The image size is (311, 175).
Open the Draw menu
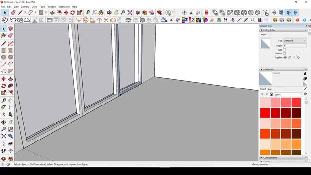point(35,7)
